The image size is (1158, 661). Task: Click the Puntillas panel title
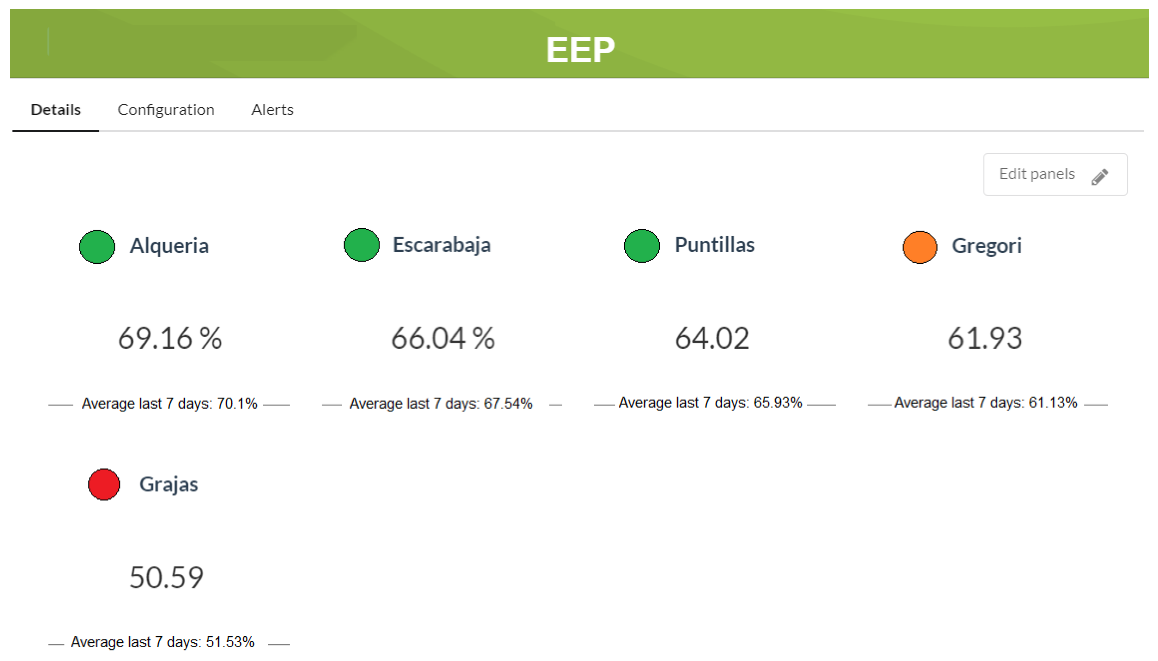tap(714, 245)
